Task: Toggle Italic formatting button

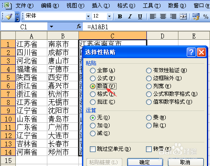Action: pos(130,17)
